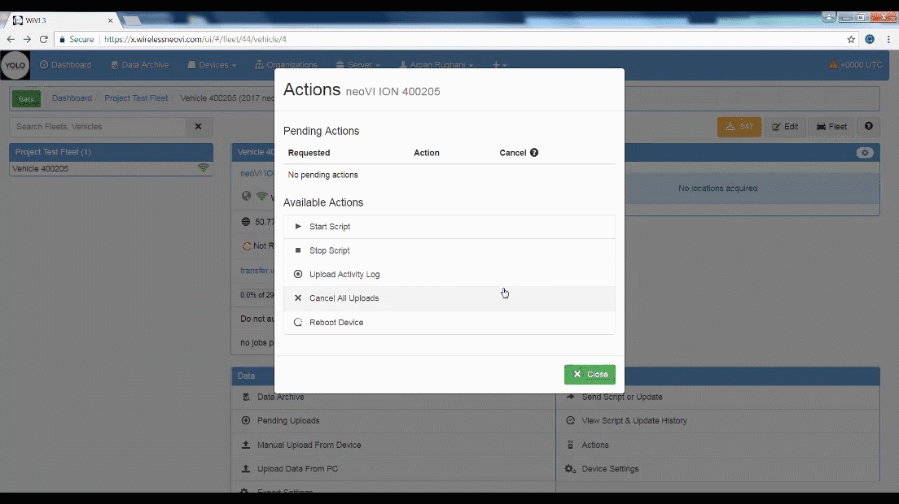Close the Actions dialog with Close button

[590, 374]
